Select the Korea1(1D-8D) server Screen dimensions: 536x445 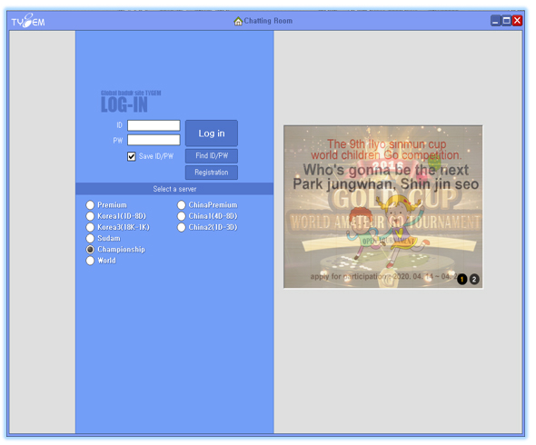tap(90, 216)
